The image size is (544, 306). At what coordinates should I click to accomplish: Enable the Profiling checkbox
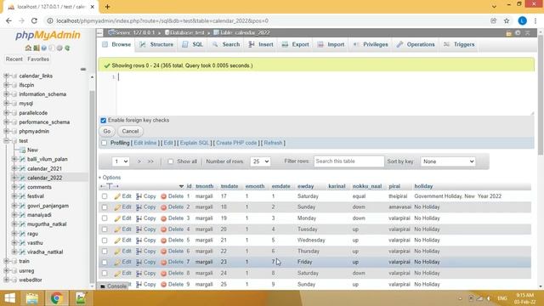pos(104,143)
